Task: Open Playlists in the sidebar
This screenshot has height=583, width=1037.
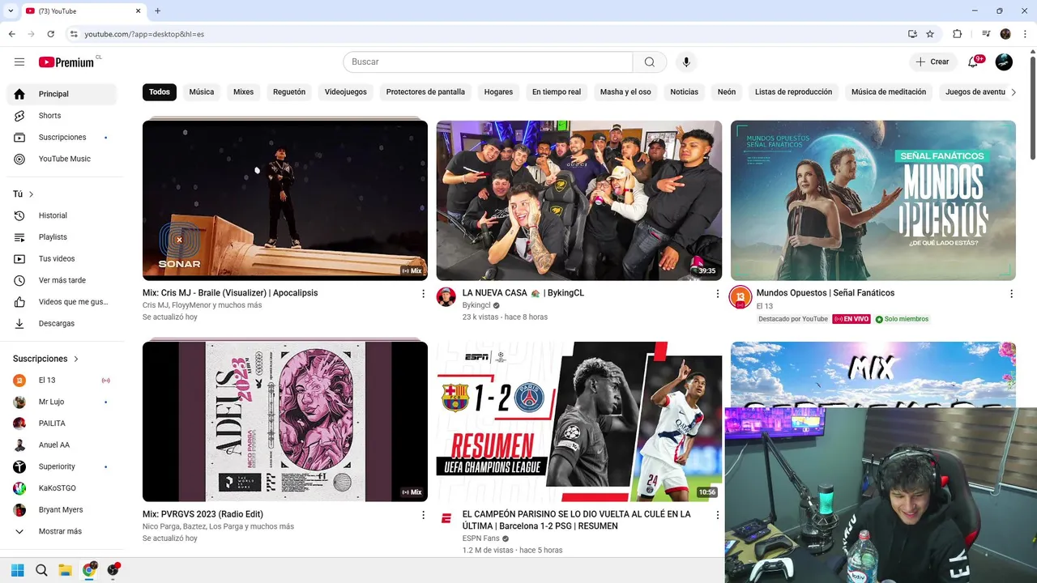Action: (x=62, y=237)
